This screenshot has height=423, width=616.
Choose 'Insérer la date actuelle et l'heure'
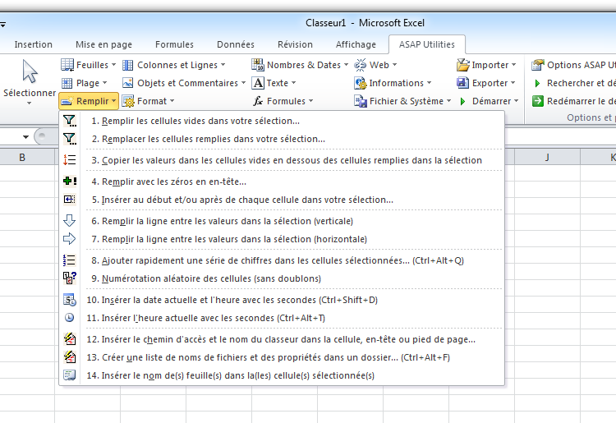(282, 300)
